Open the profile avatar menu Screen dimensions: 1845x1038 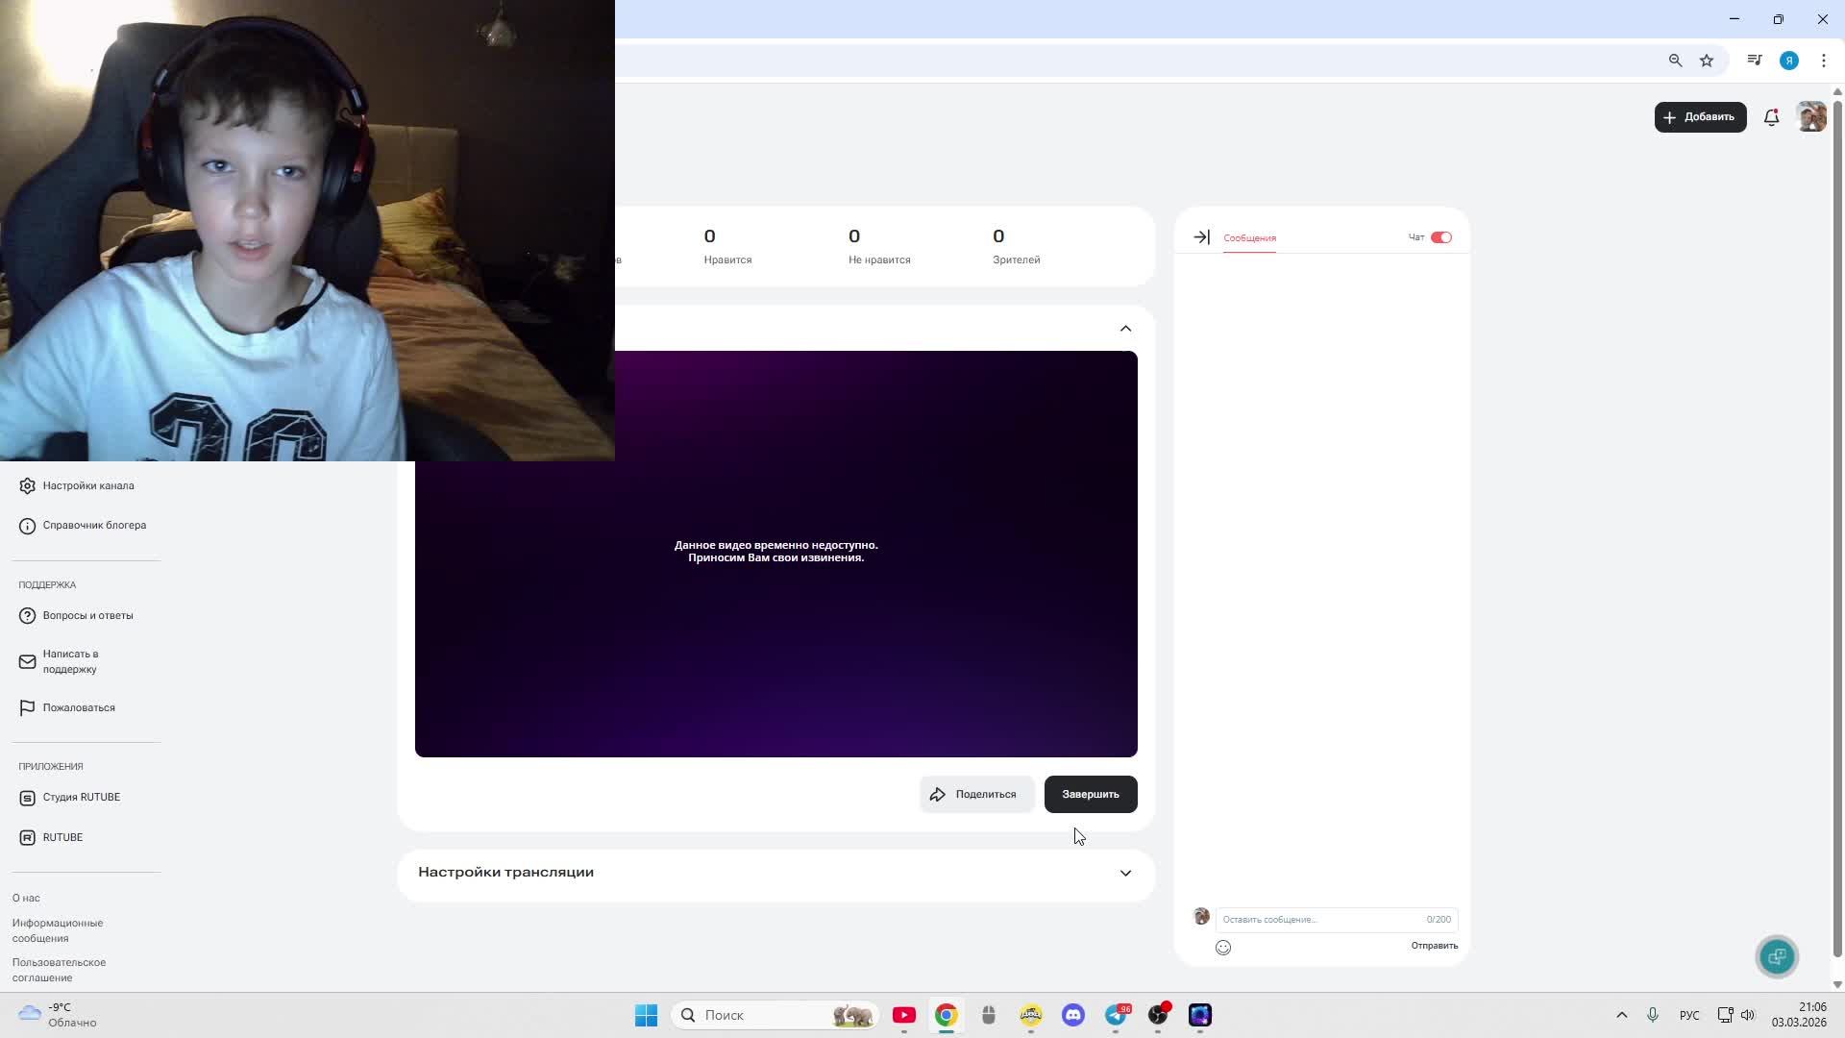(x=1811, y=117)
